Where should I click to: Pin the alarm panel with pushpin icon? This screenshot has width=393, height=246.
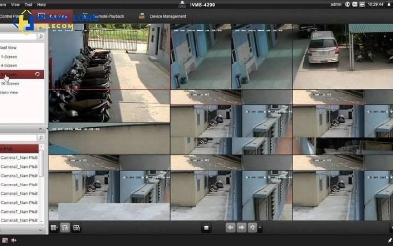coord(390,240)
